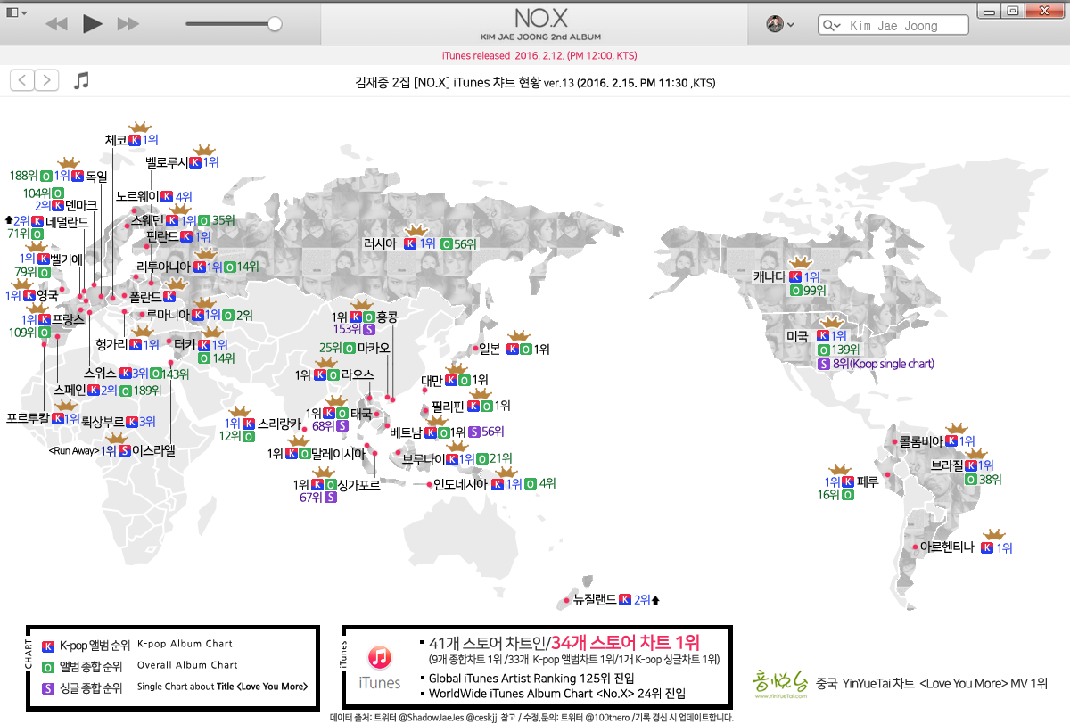Open the top-left window menu dropdown
The height and width of the screenshot is (724, 1070).
pyautogui.click(x=16, y=12)
